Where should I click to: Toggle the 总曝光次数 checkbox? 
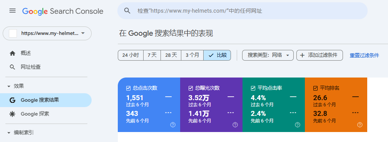(x=191, y=88)
